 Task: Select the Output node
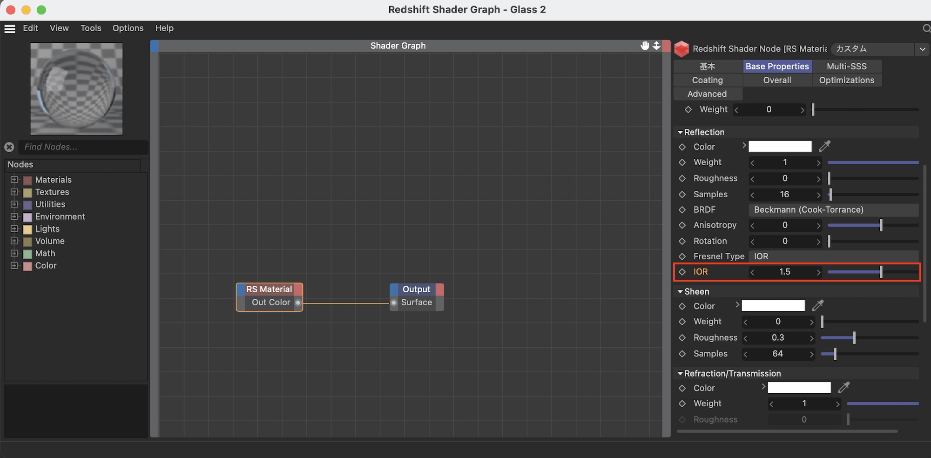(x=416, y=290)
